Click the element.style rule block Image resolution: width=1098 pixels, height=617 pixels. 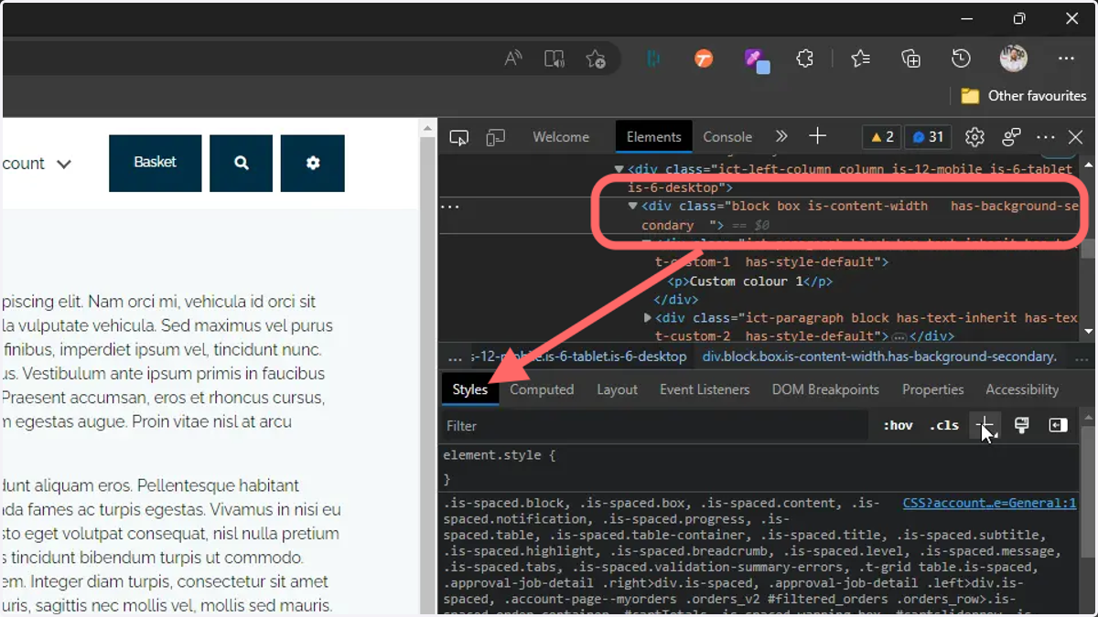pos(759,467)
